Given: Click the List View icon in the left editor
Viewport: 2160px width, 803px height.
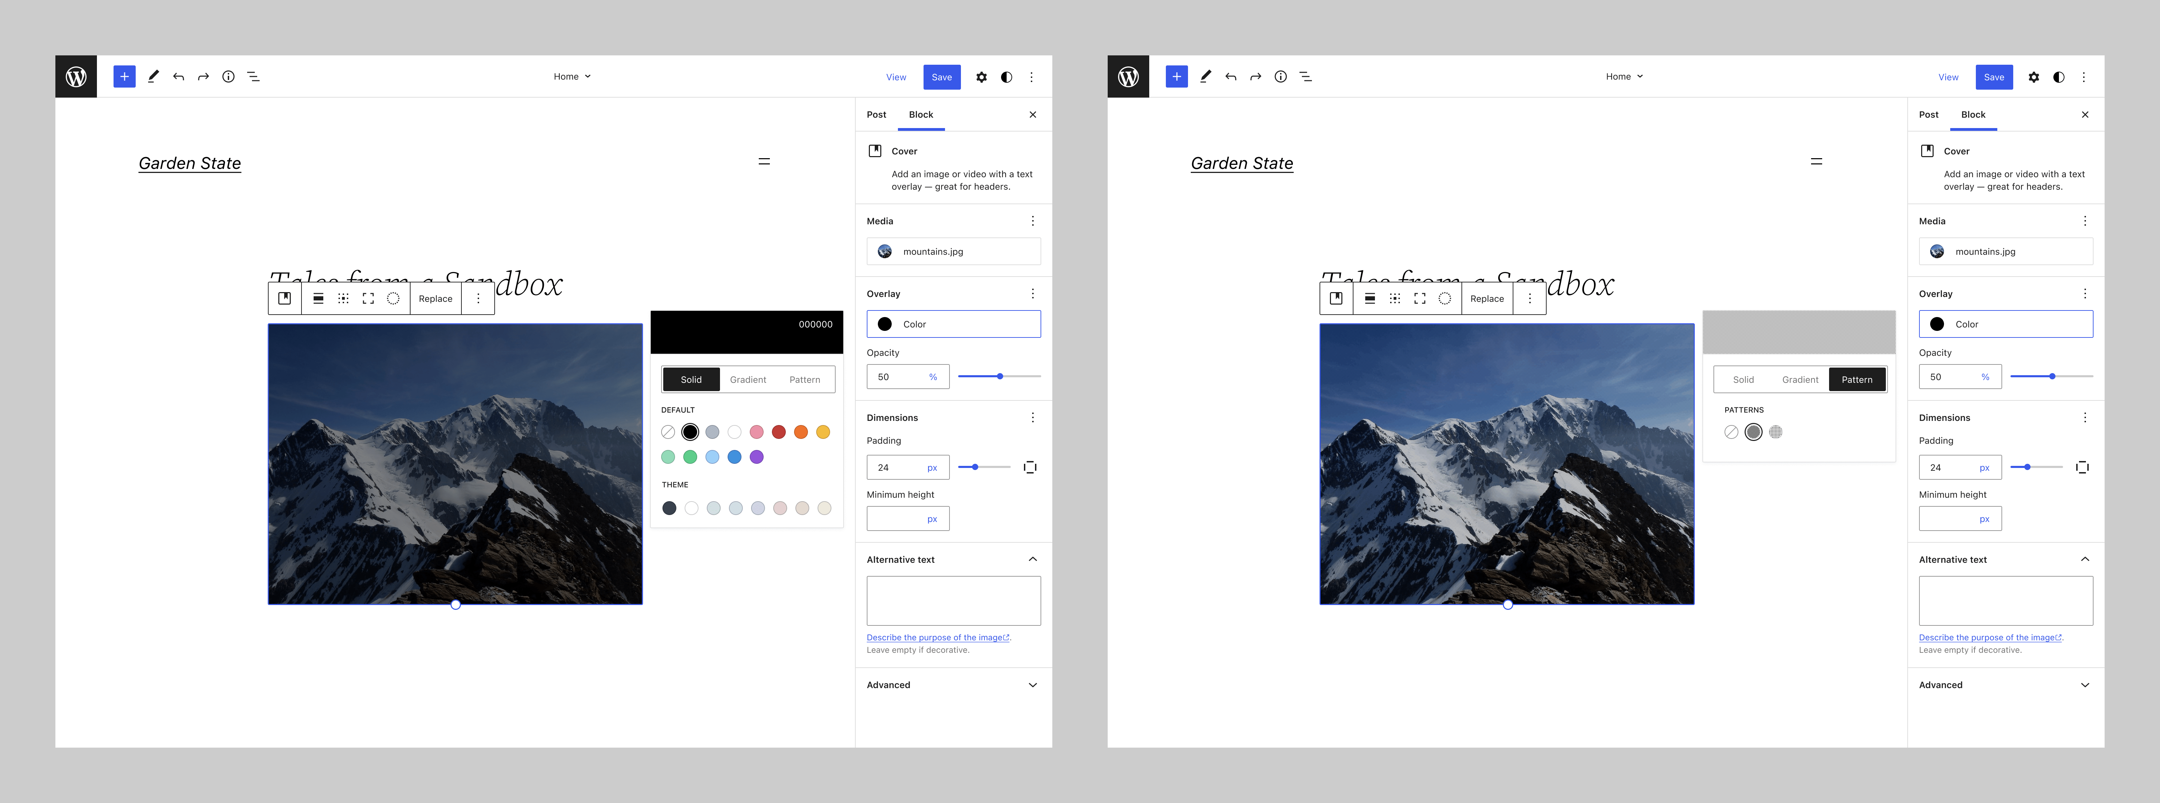Looking at the screenshot, I should 253,76.
